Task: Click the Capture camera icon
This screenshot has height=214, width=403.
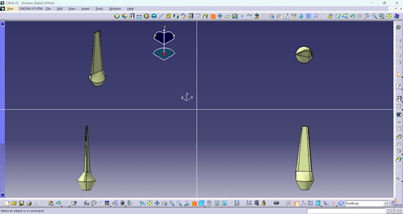Action: [276, 203]
